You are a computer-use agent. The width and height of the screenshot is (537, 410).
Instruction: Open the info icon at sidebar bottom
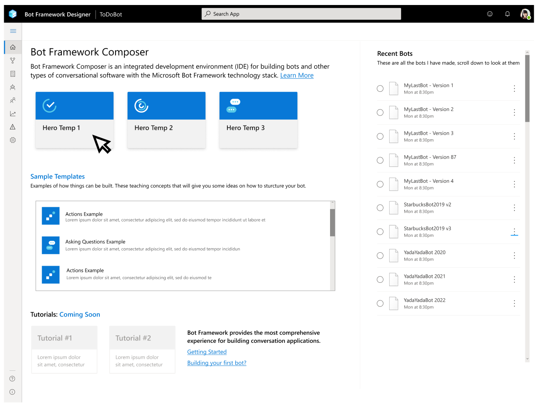point(13,392)
